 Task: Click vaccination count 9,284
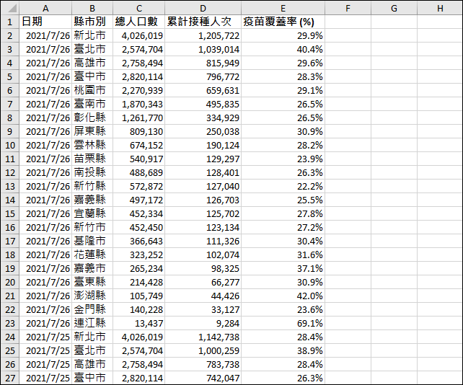(203, 323)
